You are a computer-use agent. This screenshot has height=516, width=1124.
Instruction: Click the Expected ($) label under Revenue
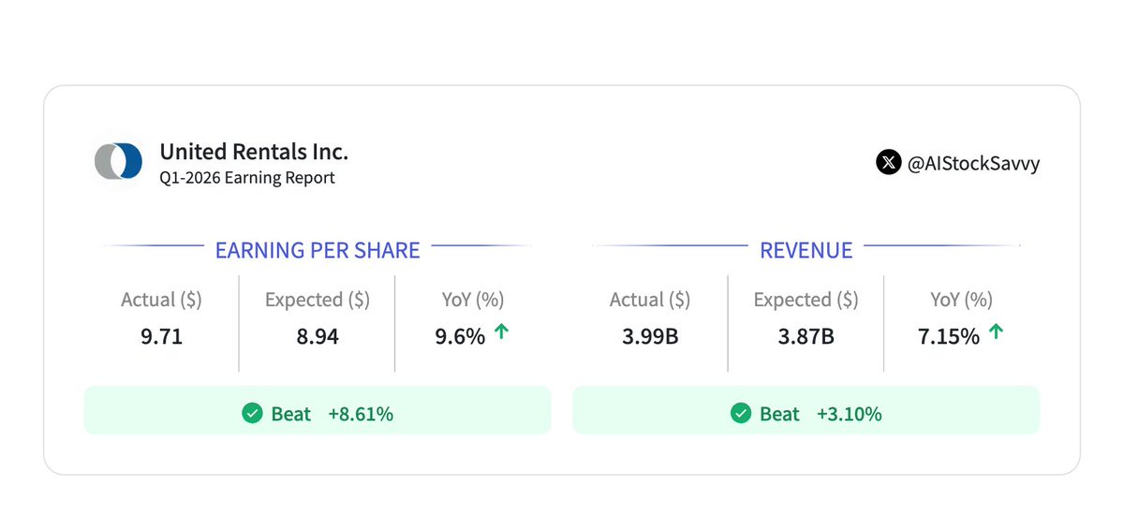[x=806, y=300]
